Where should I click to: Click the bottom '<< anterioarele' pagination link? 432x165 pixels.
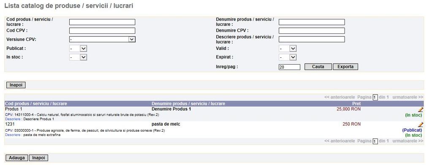(340, 141)
